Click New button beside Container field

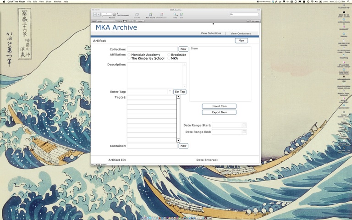pyautogui.click(x=183, y=146)
